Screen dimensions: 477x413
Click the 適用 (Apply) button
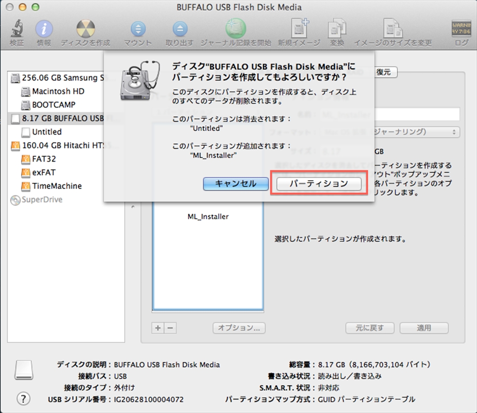point(424,328)
